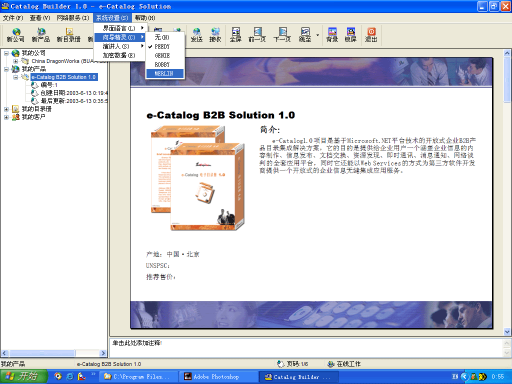The width and height of the screenshot is (512, 384).
Task: Click the 最后更新 tree entry
Action: pos(74,101)
